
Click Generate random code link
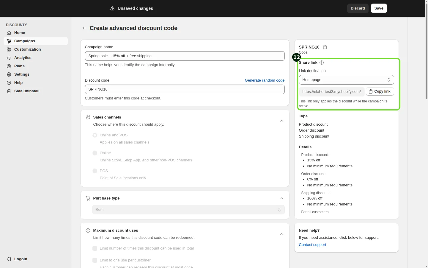(265, 80)
